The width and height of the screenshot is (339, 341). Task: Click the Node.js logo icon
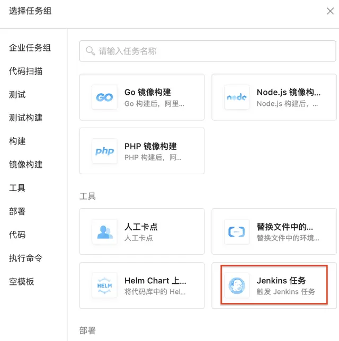click(237, 97)
